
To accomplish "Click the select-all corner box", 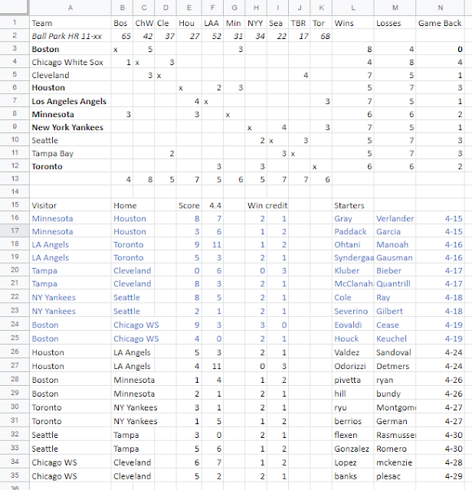I will point(15,7).
